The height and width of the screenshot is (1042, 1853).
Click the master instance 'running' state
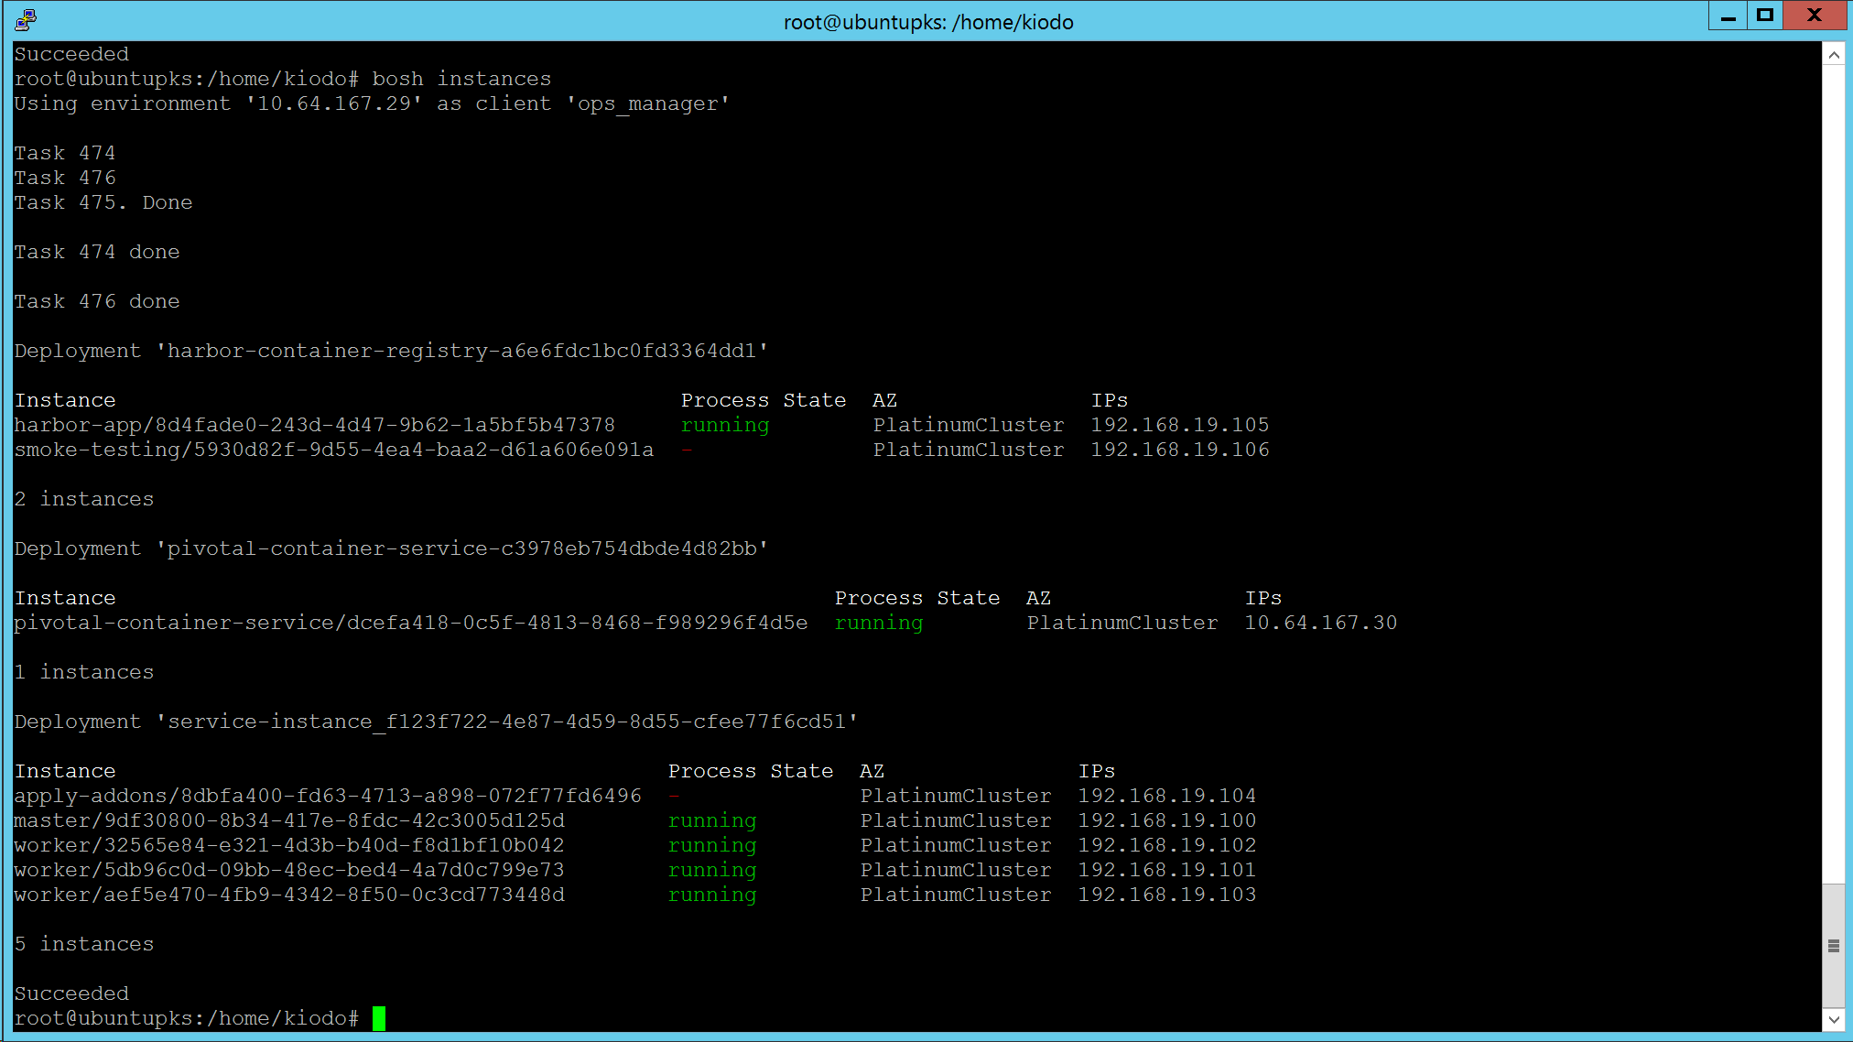[711, 820]
